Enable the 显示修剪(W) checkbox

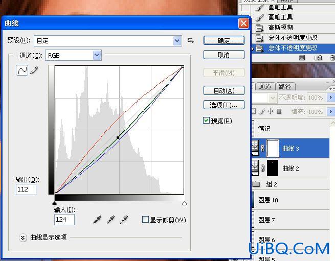tap(145, 220)
